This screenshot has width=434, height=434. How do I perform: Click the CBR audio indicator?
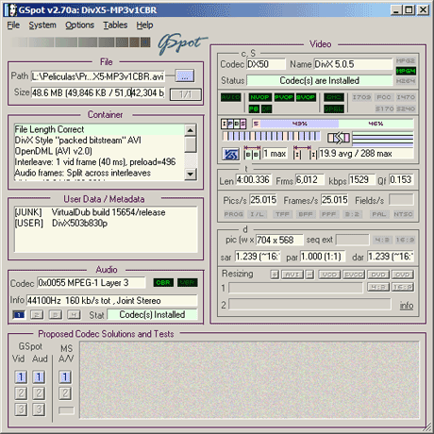coord(163,282)
